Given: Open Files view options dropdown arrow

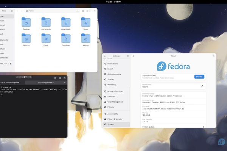Looking at the screenshot, I should pyautogui.click(x=91, y=11).
